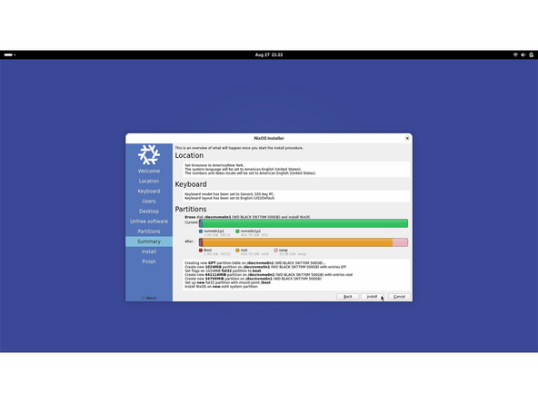Click the NixOS Installer title bar text
The image size is (538, 403).
(x=269, y=138)
